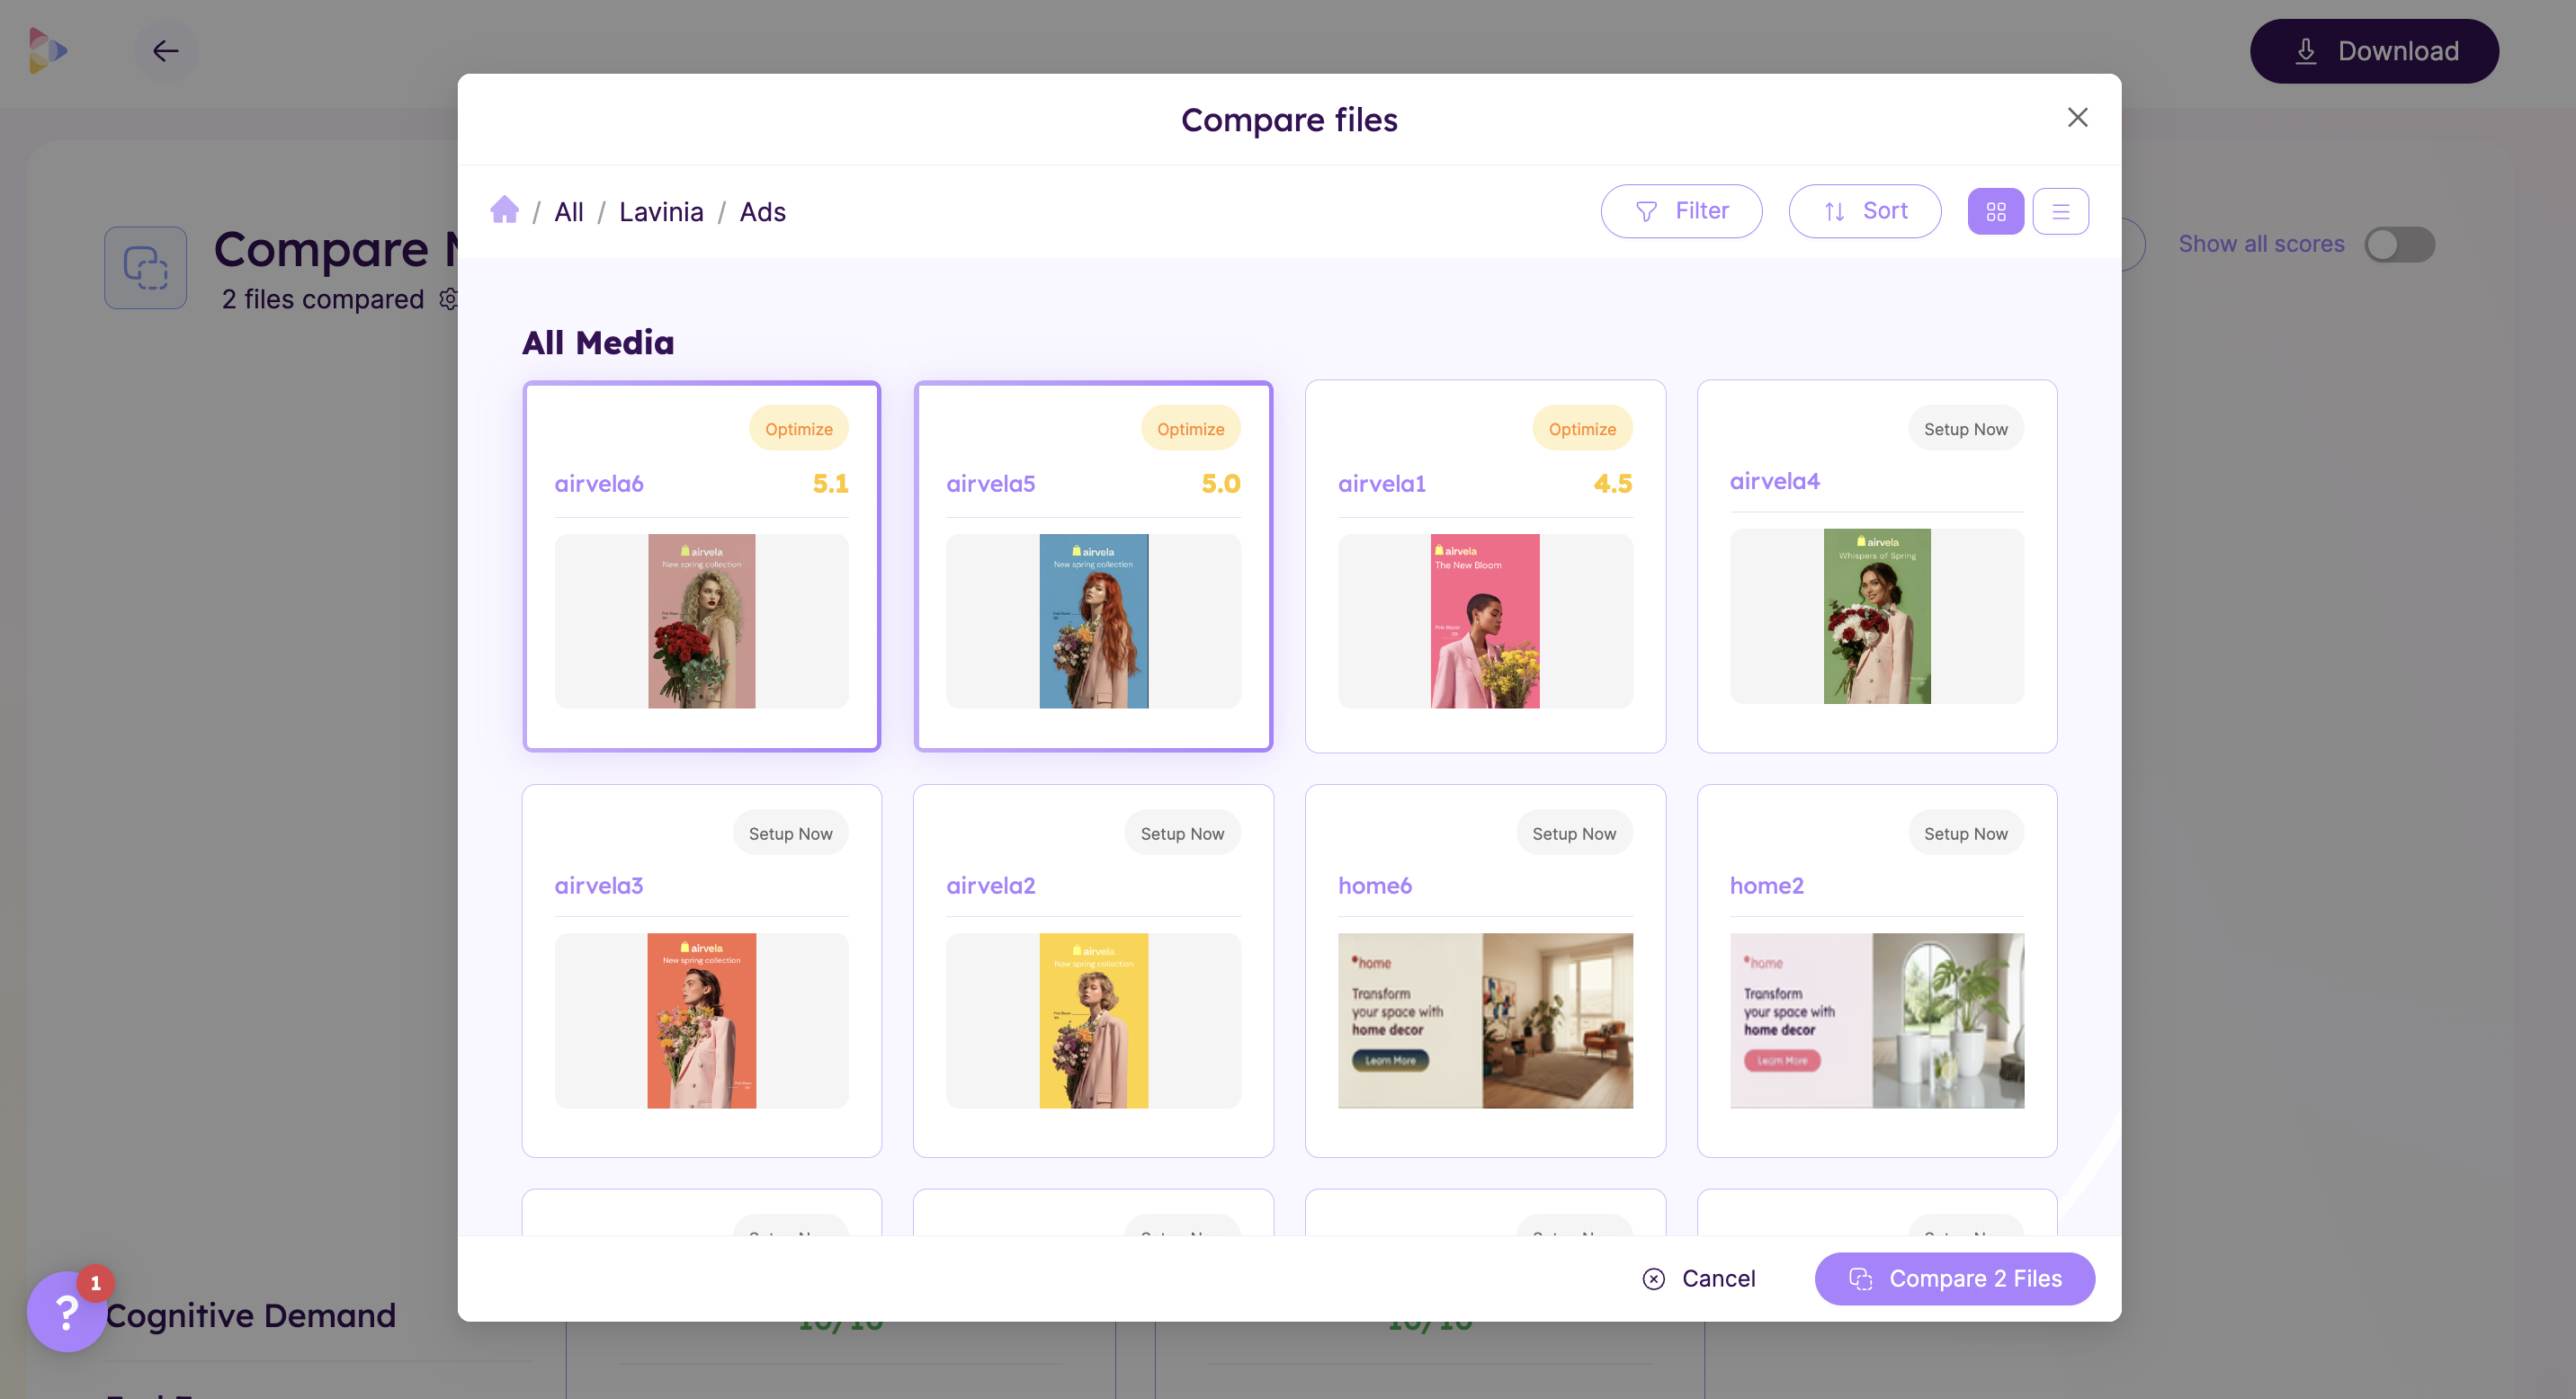Open the Sort options
Viewport: 2576px width, 1399px height.
(x=1864, y=211)
